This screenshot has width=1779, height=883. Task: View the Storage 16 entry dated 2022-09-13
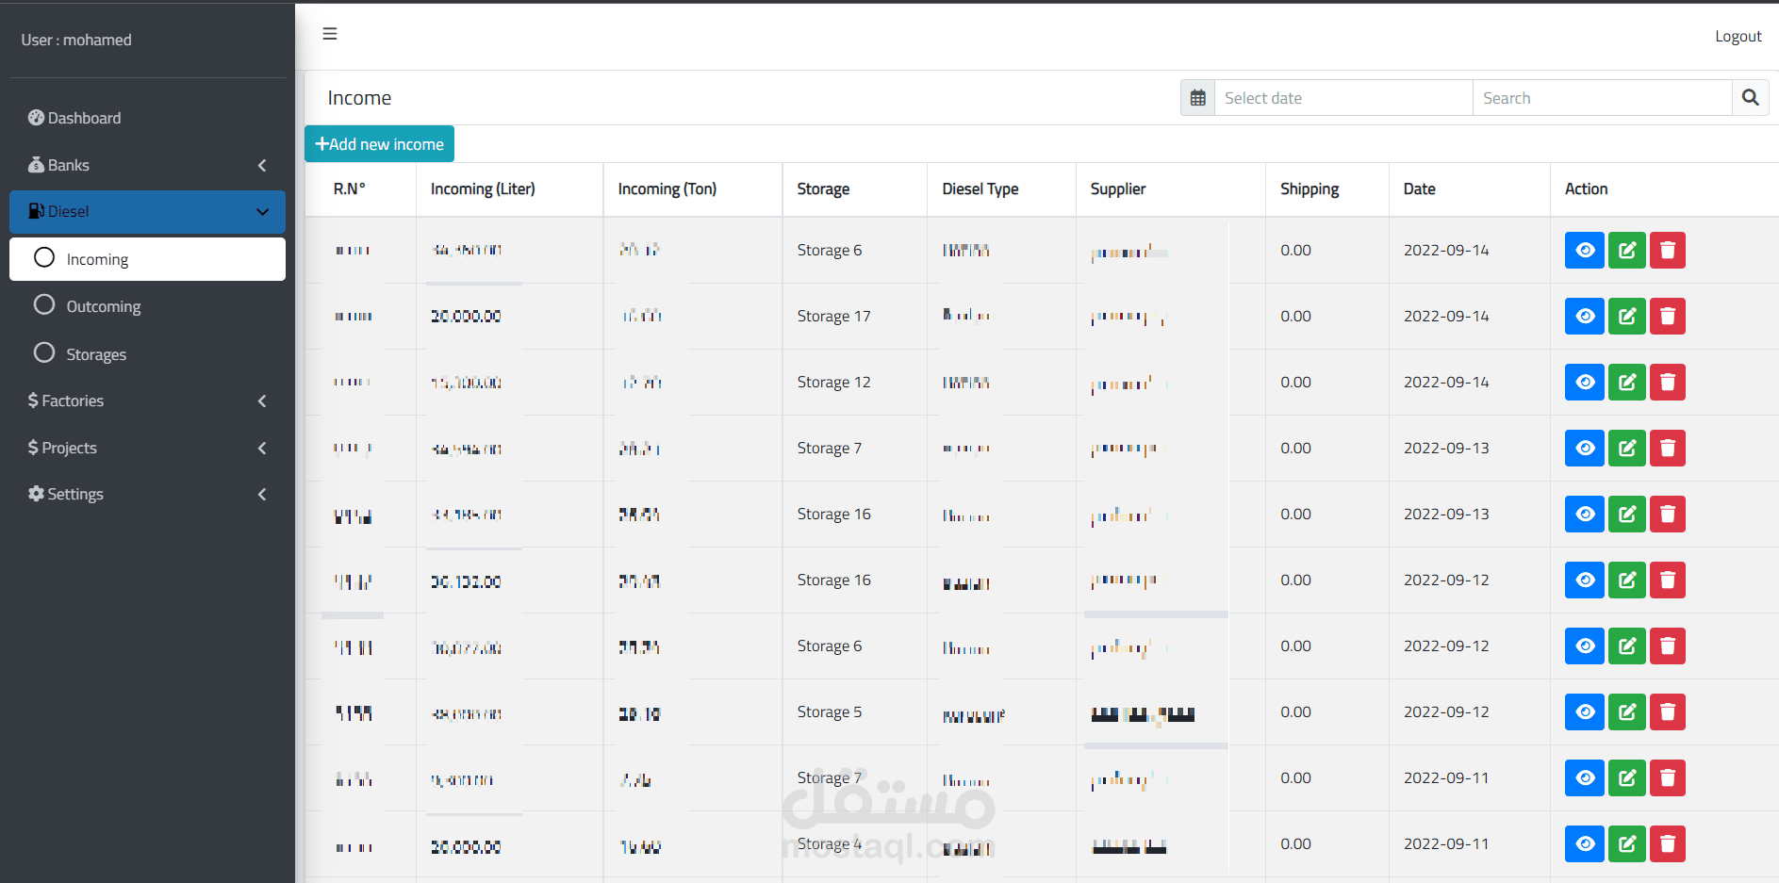coord(1585,515)
